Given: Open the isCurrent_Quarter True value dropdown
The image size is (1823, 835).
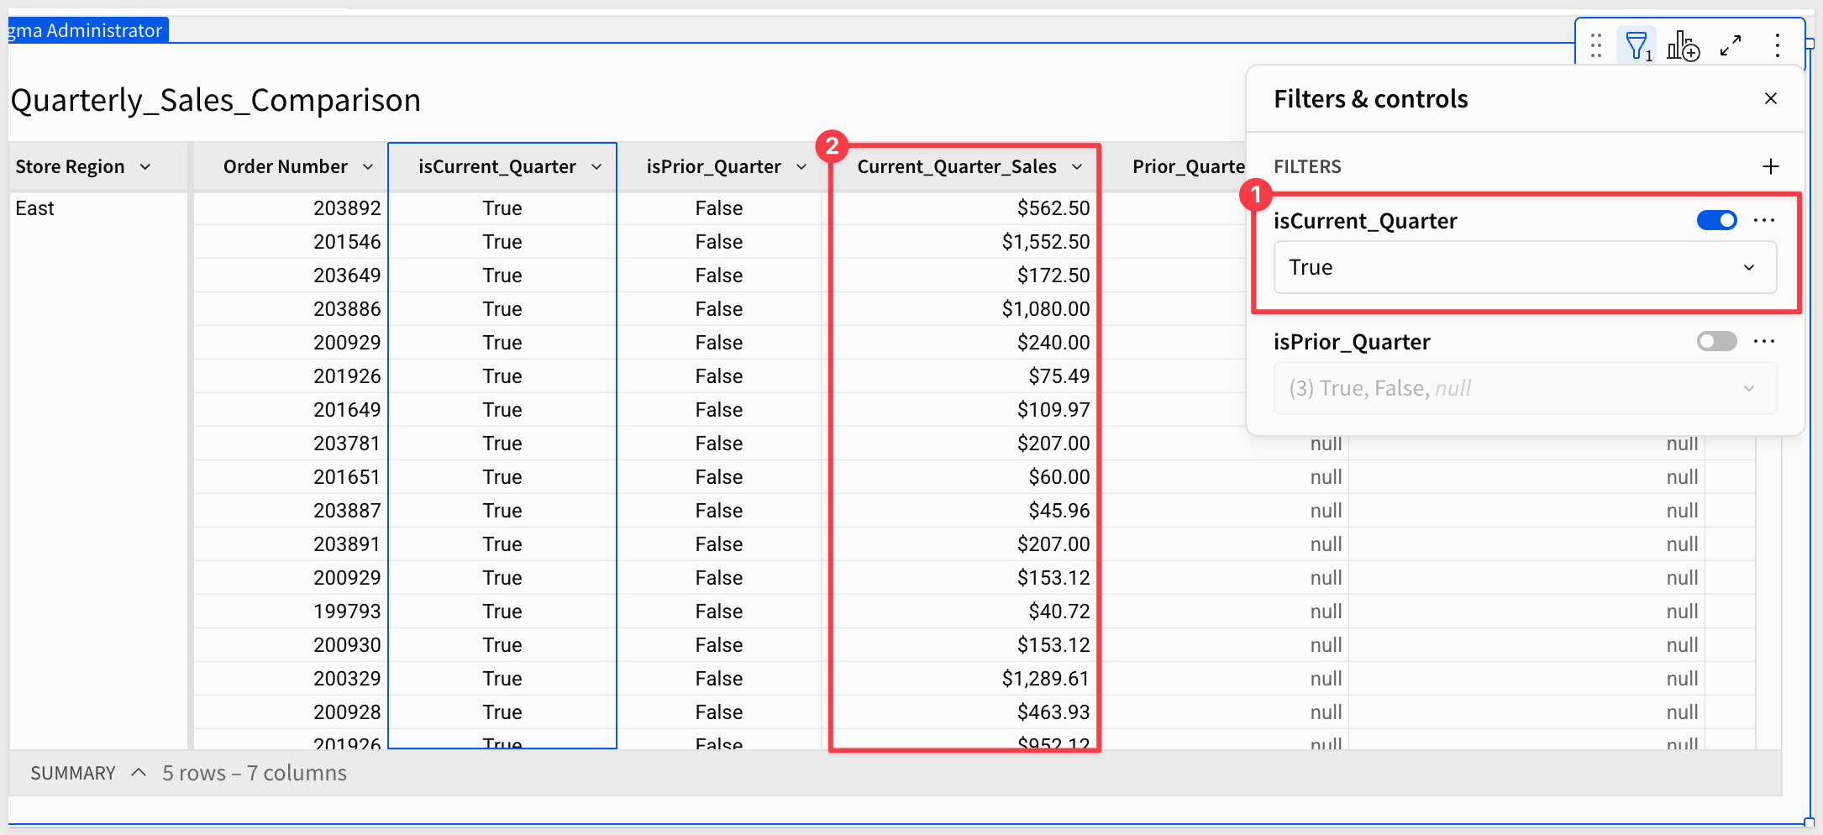Looking at the screenshot, I should [x=1525, y=268].
